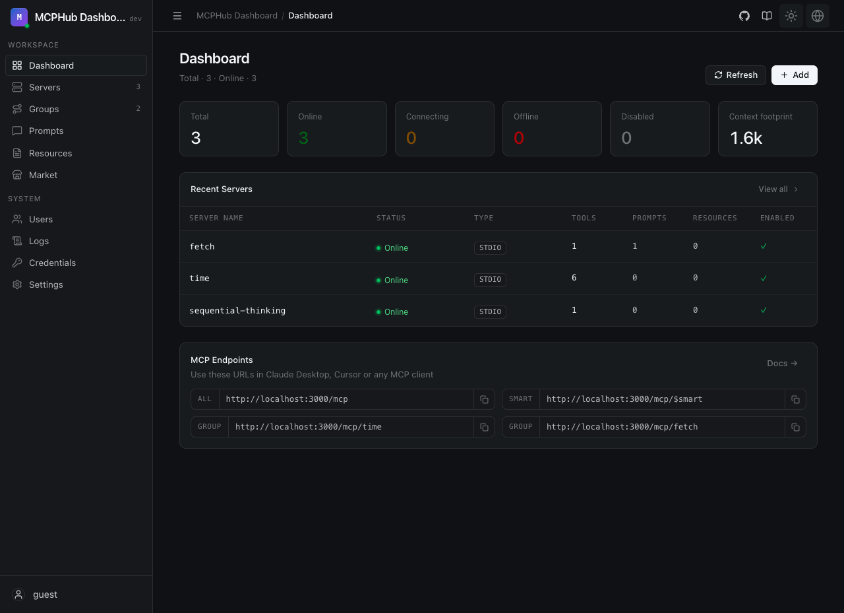Image resolution: width=844 pixels, height=613 pixels.
Task: Select the fetch server row name
Action: pyautogui.click(x=202, y=247)
